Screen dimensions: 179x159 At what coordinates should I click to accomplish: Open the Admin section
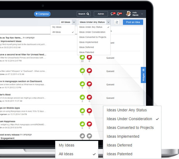[x=101, y=14]
